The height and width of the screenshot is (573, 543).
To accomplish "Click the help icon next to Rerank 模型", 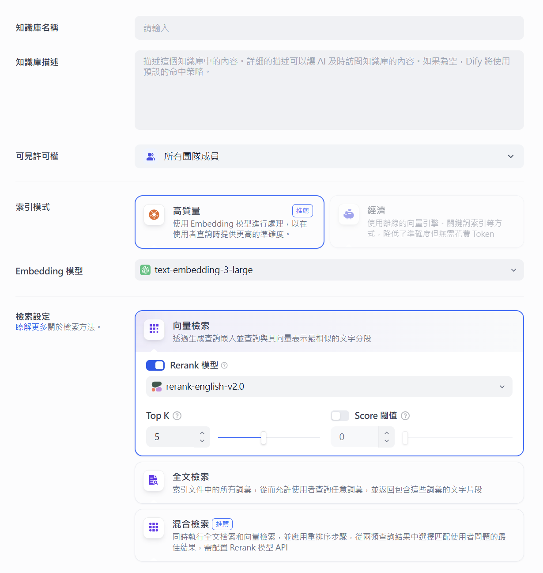I will (224, 365).
